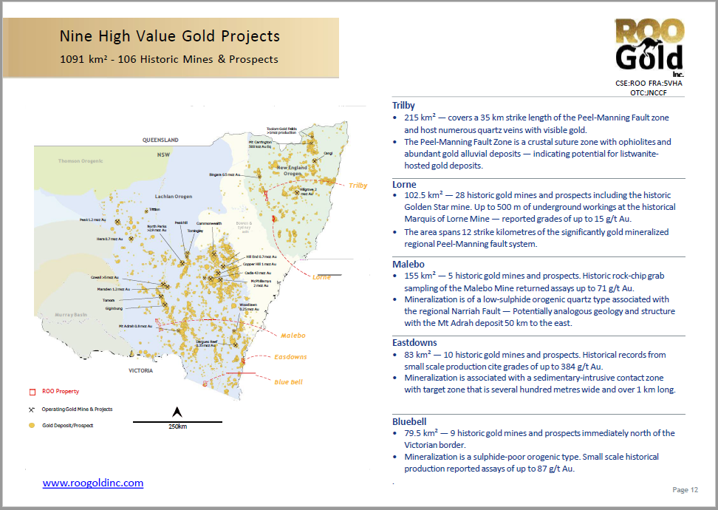Click the bullet starting '215 km² — covers a 35 km'

(537, 123)
